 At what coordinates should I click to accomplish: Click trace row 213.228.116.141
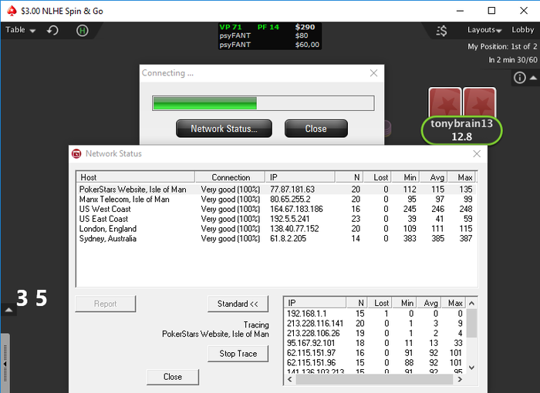375,324
